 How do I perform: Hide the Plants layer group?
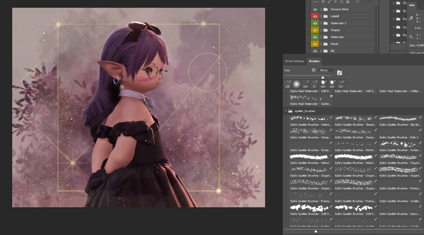(315, 44)
